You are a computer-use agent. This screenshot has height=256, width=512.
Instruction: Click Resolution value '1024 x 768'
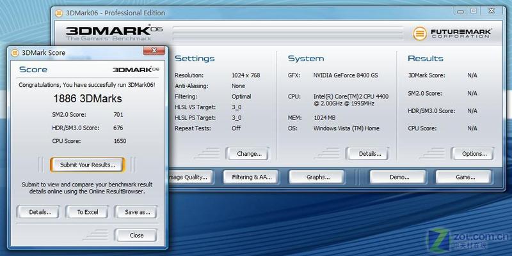point(246,75)
